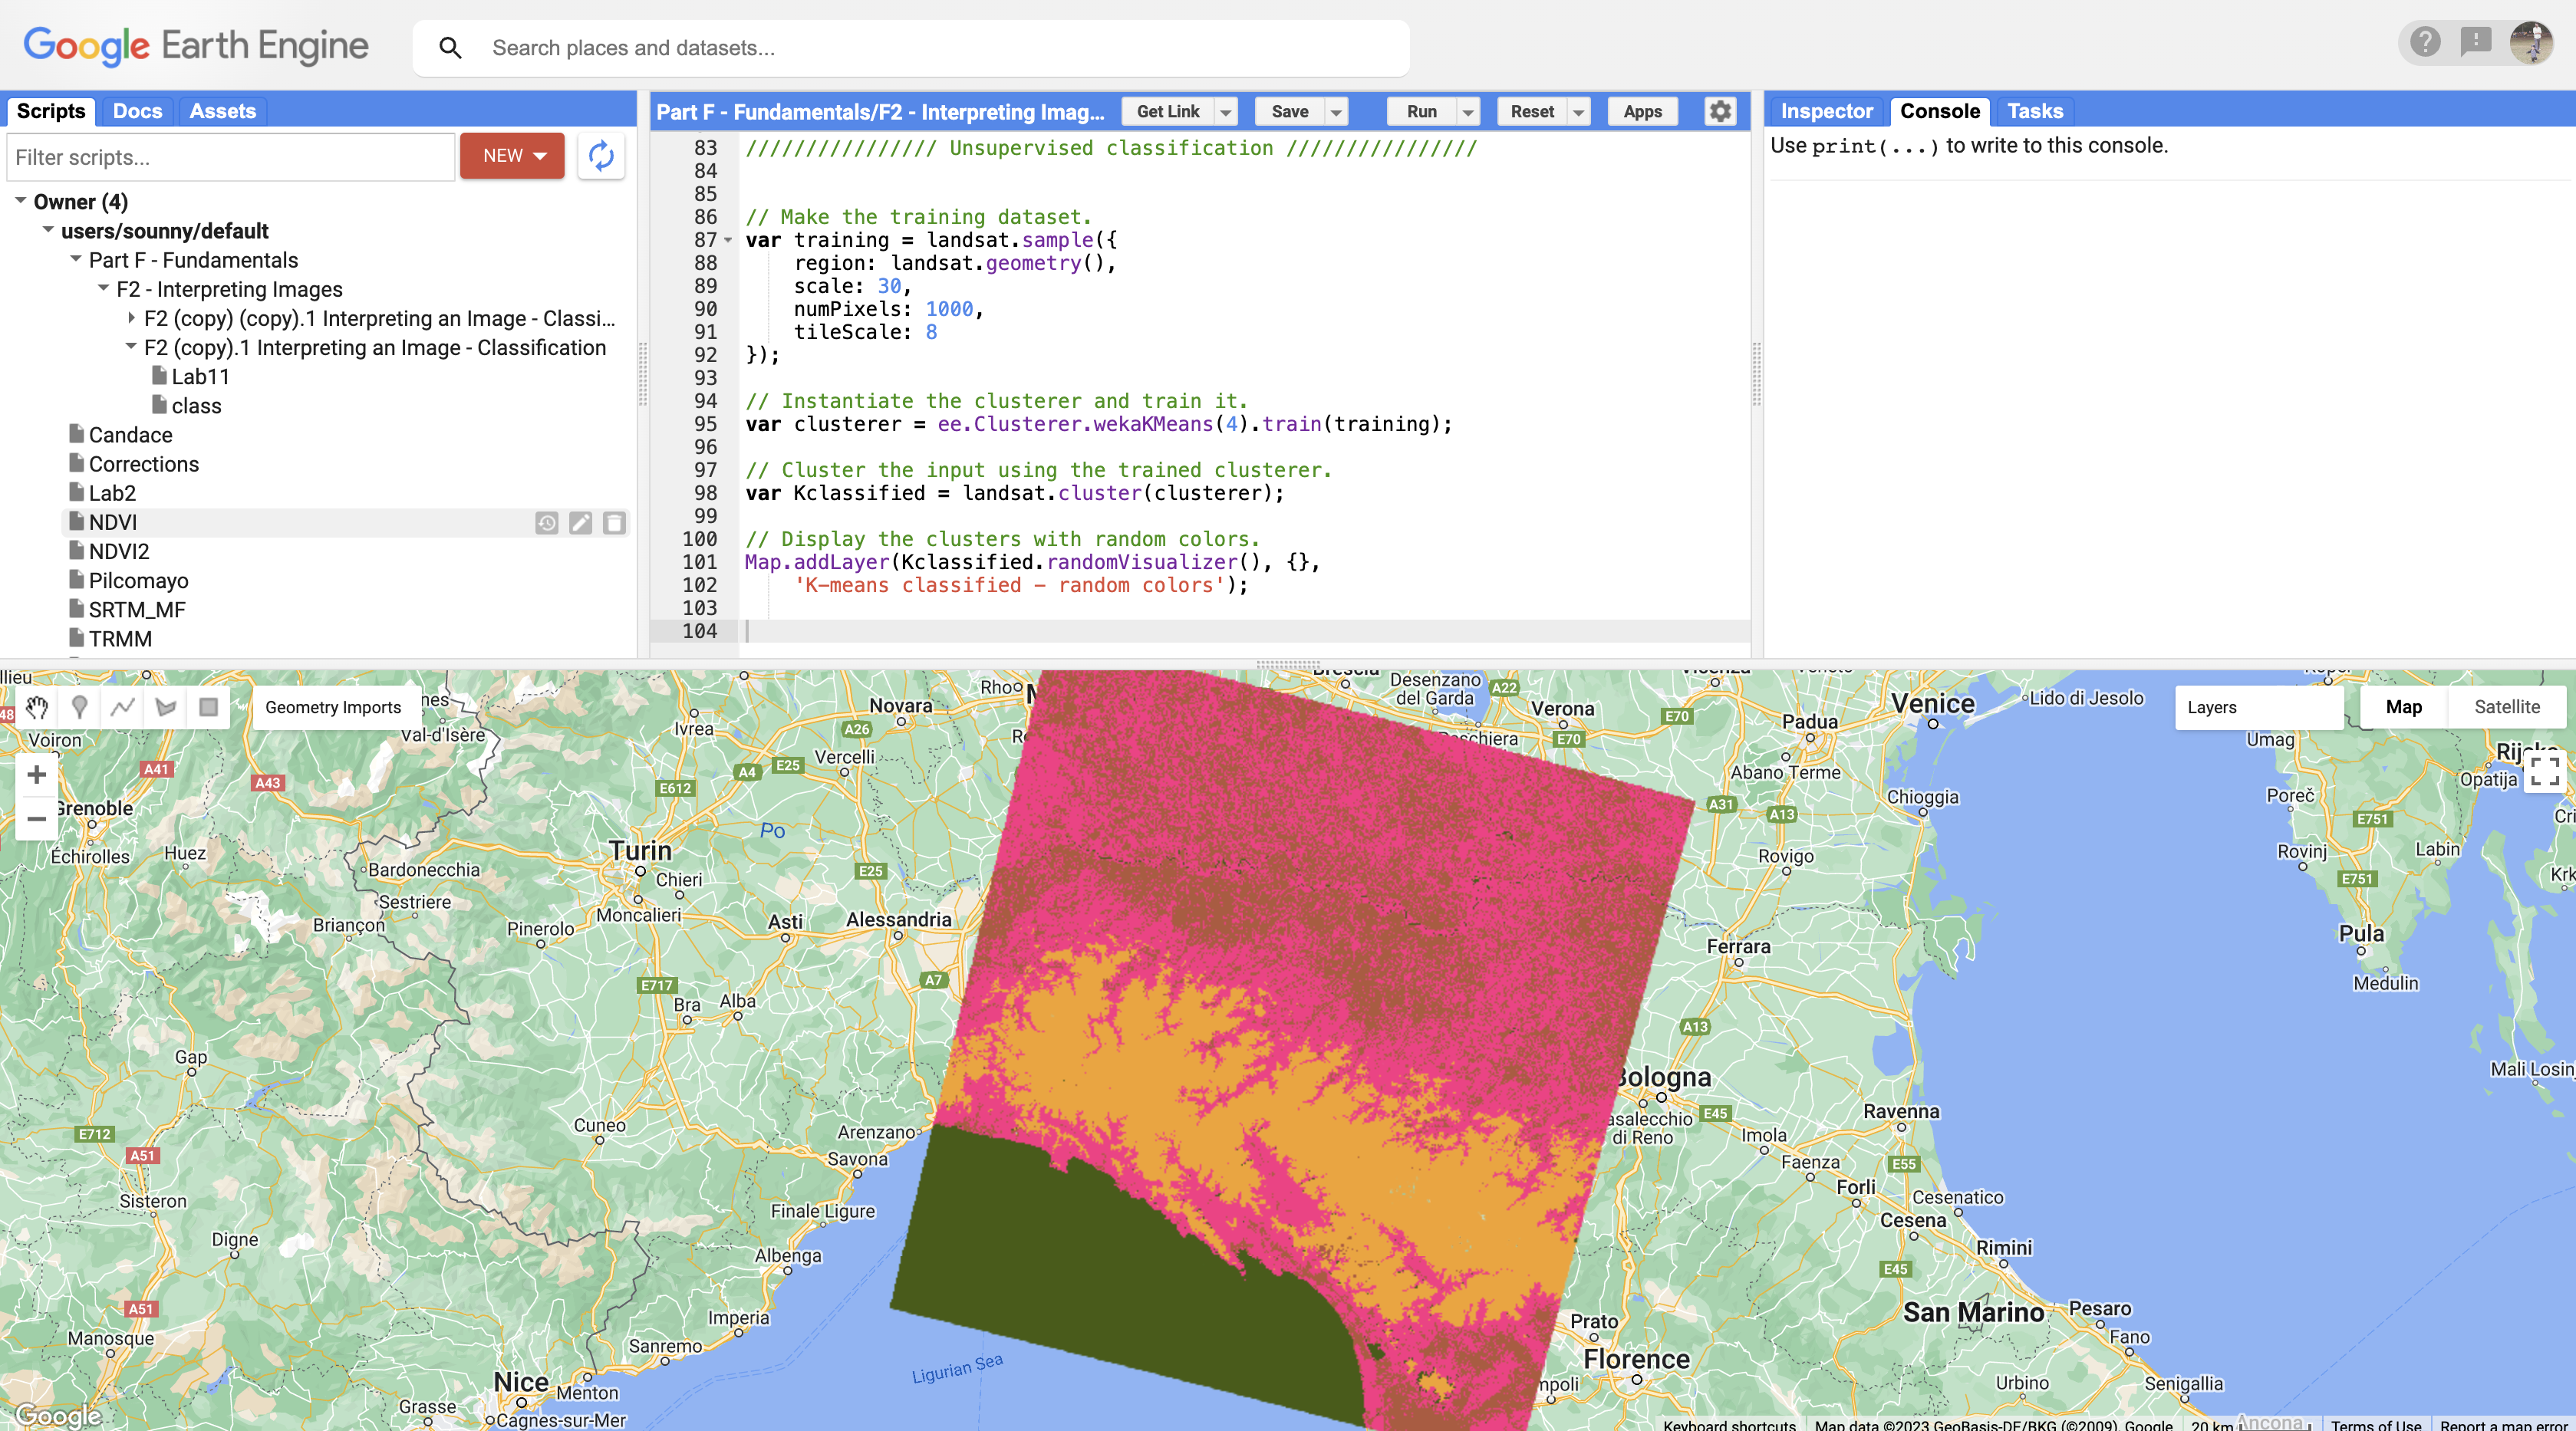Switch basemap to Map view
The height and width of the screenshot is (1431, 2576).
(x=2403, y=707)
